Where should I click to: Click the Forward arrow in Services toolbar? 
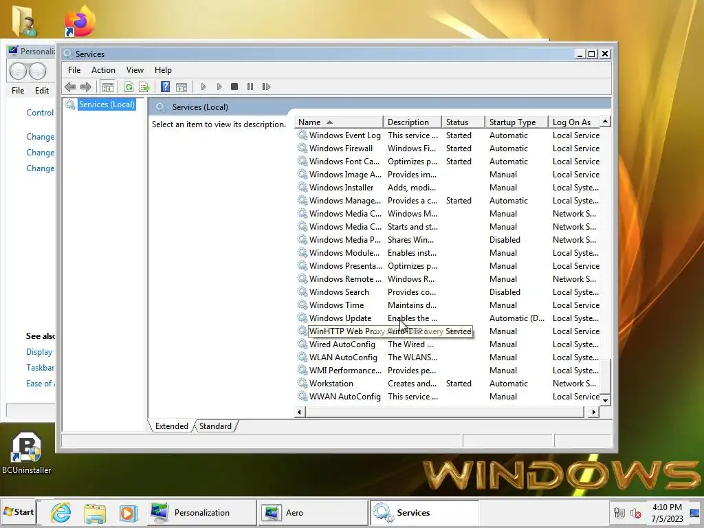(x=86, y=87)
